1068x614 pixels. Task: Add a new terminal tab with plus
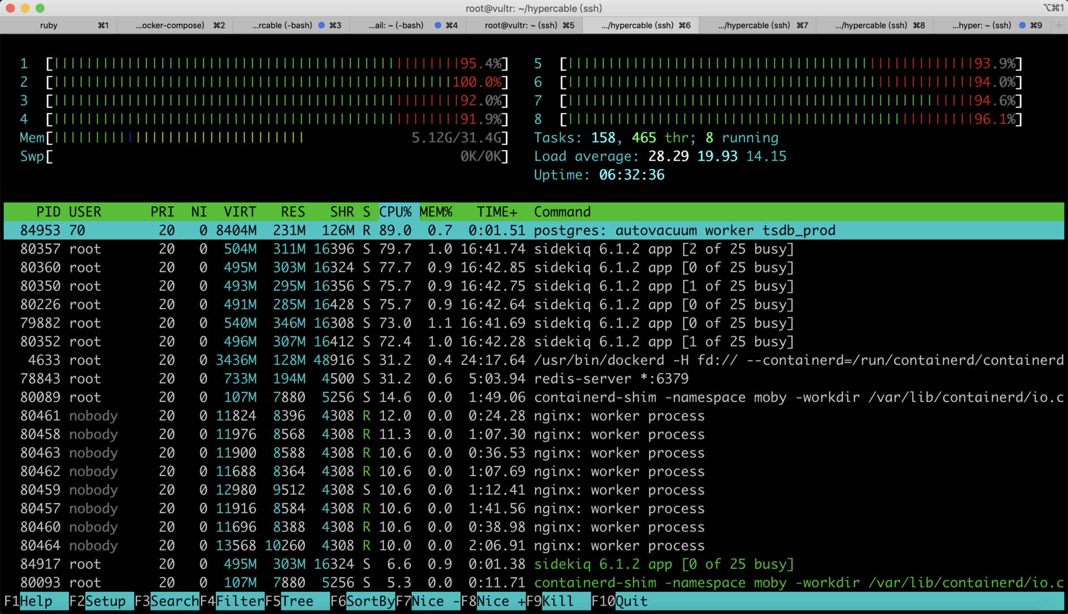pos(1059,26)
